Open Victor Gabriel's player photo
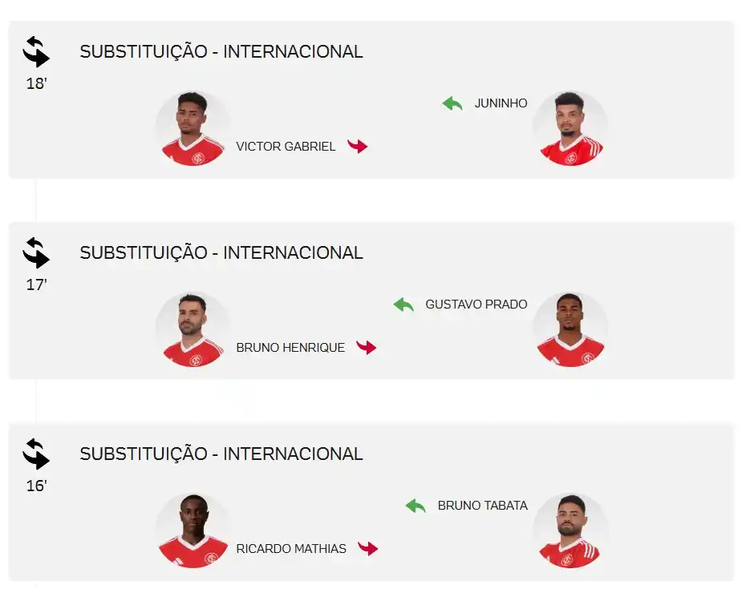 tap(193, 128)
